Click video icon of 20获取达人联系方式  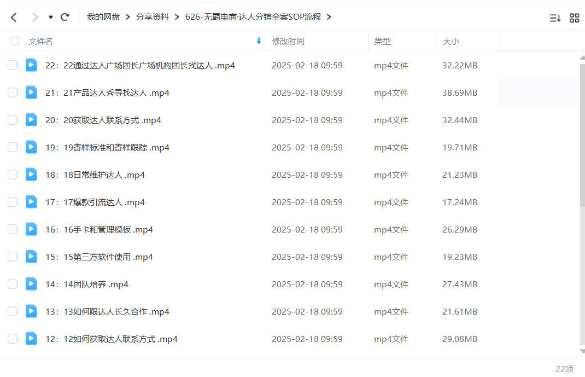point(31,119)
